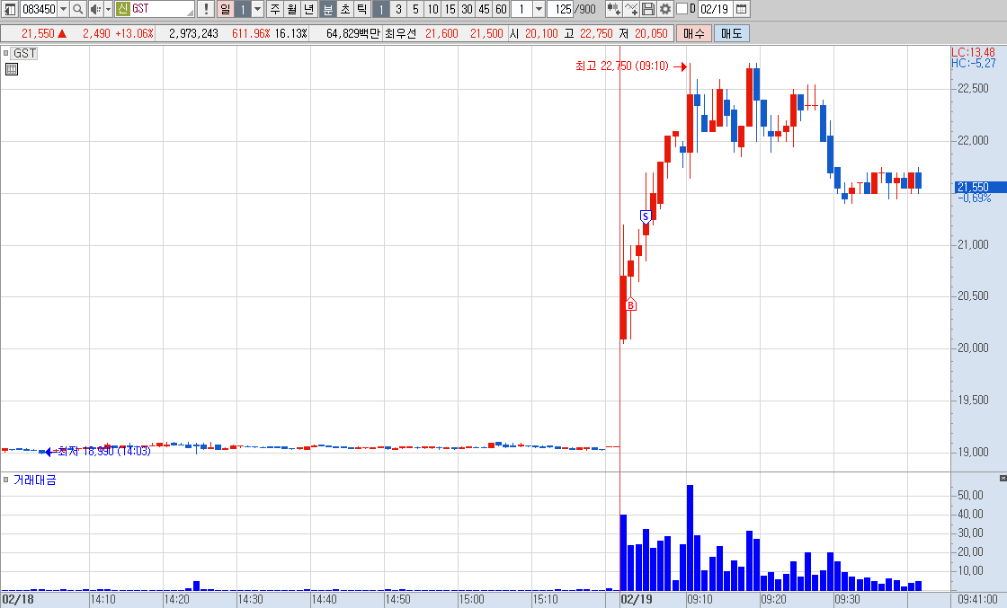This screenshot has height=608, width=1007.
Task: Expand the dropdown arrow beside the speaker icon
Action: pos(108,9)
